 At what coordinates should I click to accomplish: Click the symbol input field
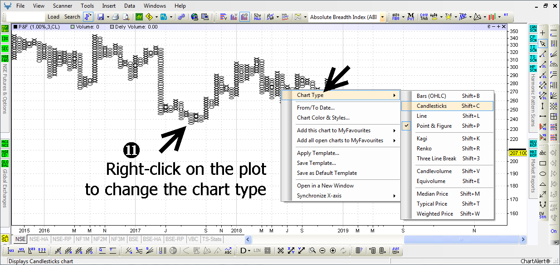point(25,17)
